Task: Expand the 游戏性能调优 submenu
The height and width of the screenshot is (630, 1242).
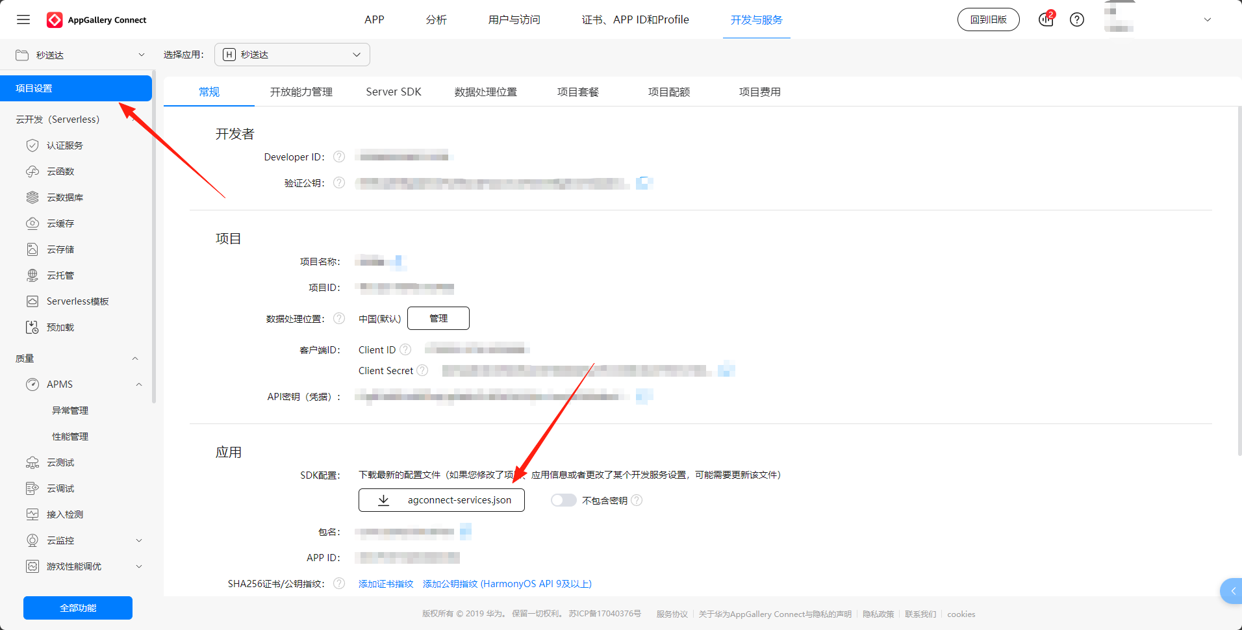Action: point(139,566)
